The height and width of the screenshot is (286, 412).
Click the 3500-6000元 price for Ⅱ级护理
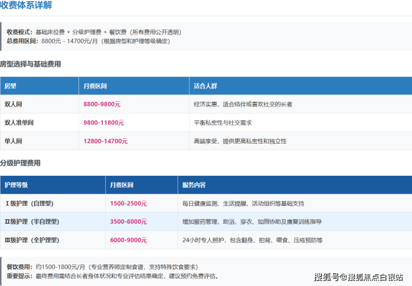coord(129,221)
